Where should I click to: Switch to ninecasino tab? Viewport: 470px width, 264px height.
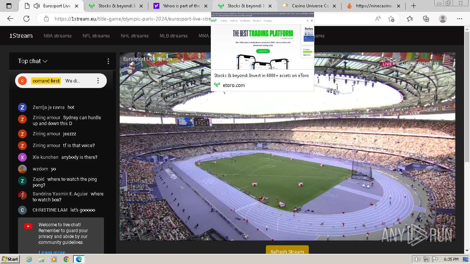click(373, 6)
